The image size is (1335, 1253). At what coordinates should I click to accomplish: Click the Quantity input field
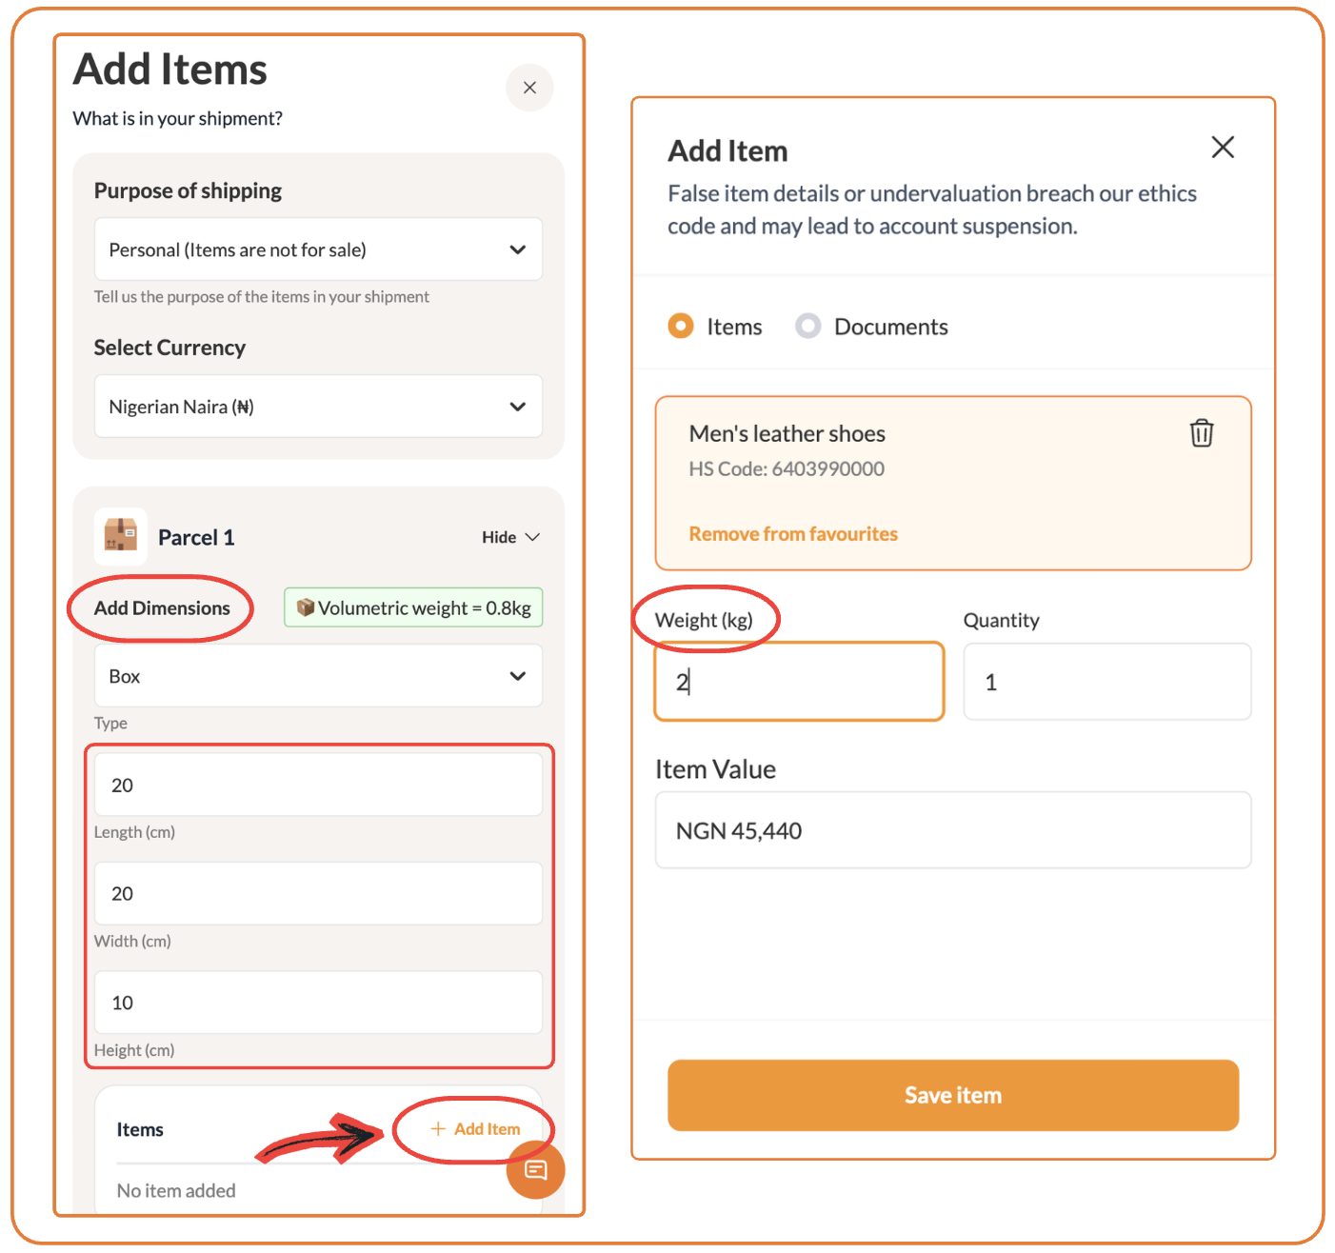[1107, 682]
